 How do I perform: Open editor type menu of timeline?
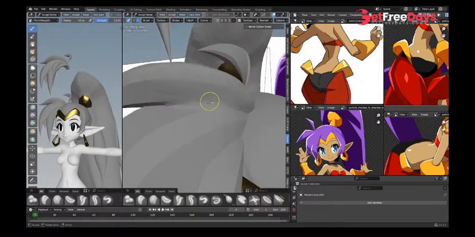(x=31, y=209)
